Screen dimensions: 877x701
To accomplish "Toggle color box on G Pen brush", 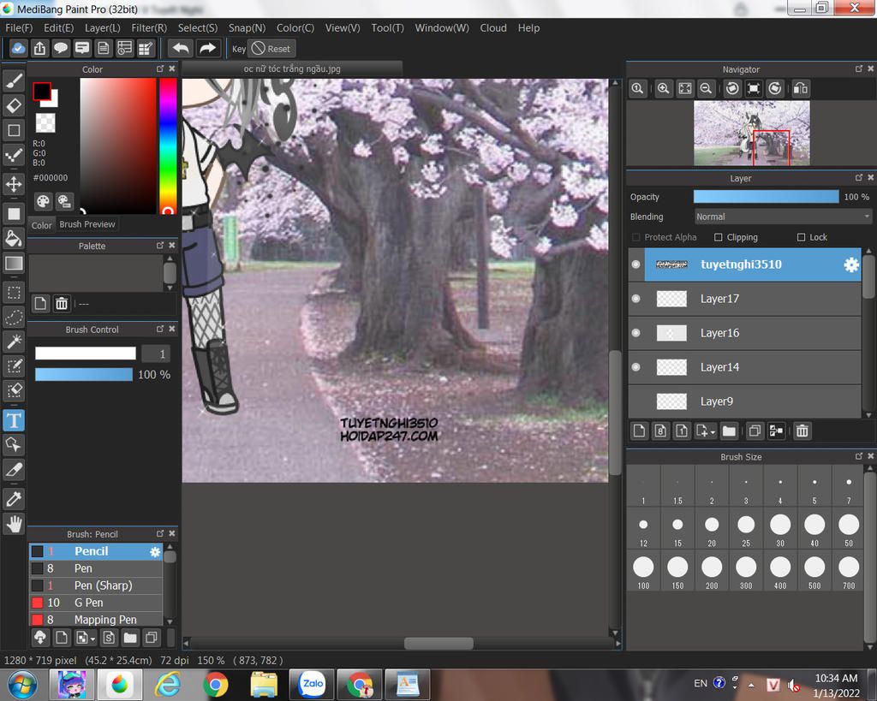I will point(37,603).
